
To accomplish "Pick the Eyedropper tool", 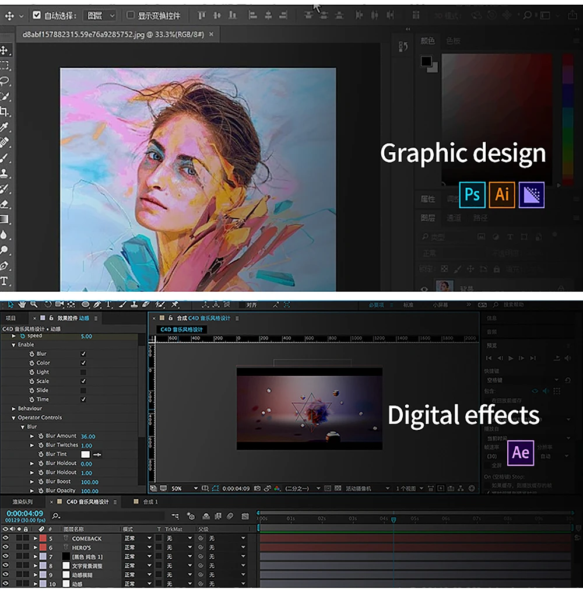I will (x=5, y=127).
